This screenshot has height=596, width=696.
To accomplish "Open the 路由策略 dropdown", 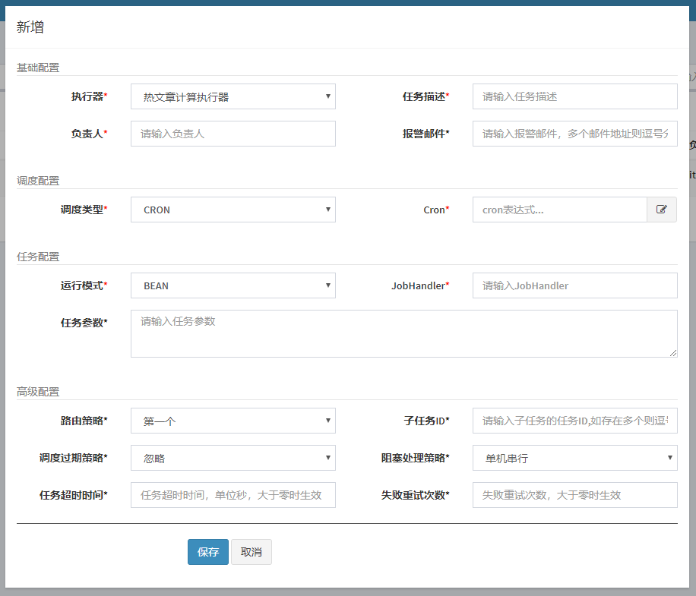I will pyautogui.click(x=233, y=421).
